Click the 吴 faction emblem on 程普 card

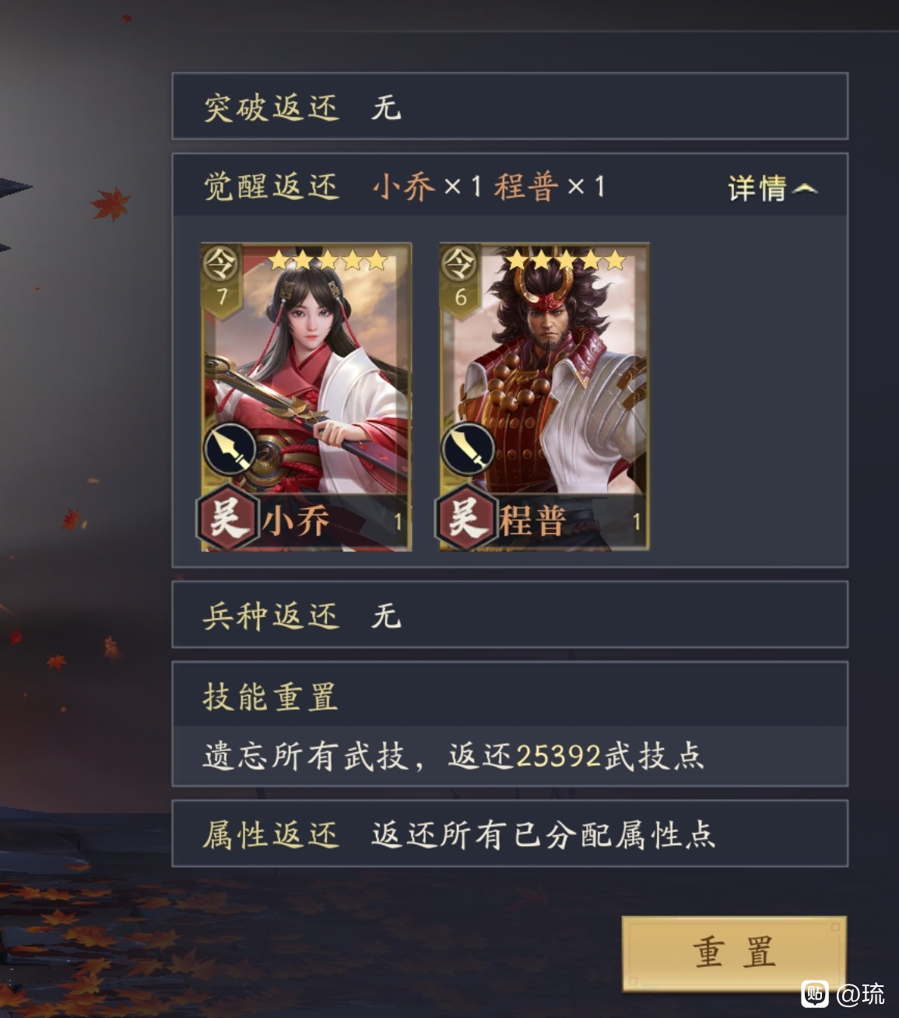465,518
